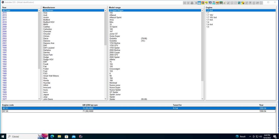Click the blue circular gauge toolbar icon
The image size is (279, 139).
210,3
